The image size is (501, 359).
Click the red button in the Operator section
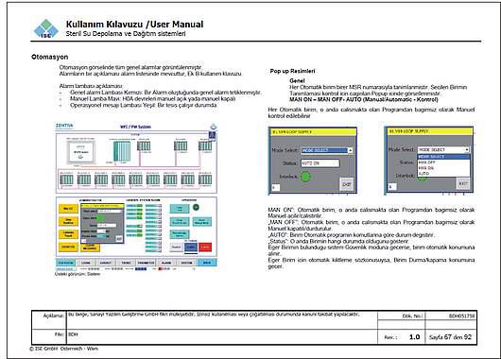[x=205, y=247]
